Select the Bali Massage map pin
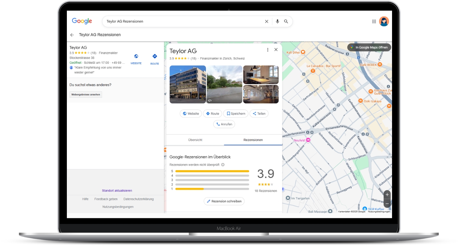Viewport: 458px width, 246px height. [x=330, y=211]
